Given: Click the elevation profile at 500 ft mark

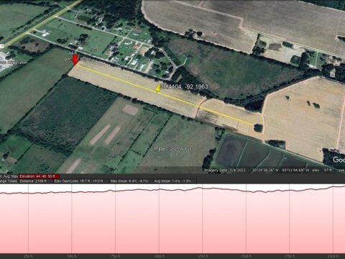Looking at the screenshot, I should click(x=72, y=192).
